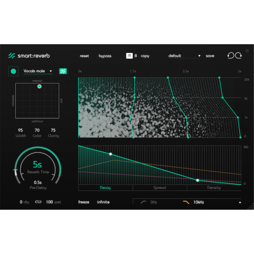Click the green sonible processing icon
The height and width of the screenshot is (254, 254).
pos(63,71)
